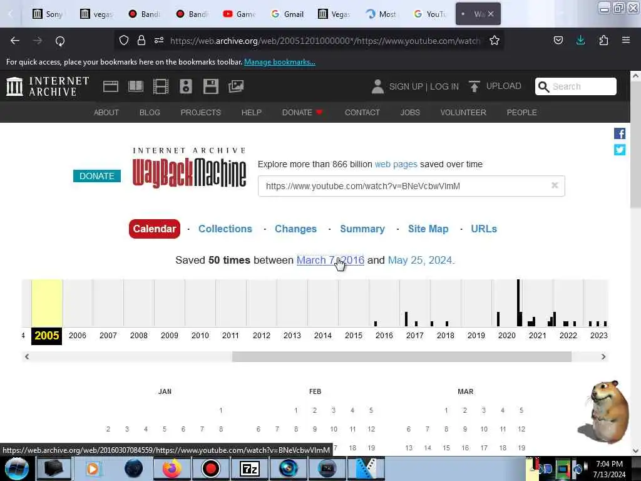Open downloads arrow icon

[x=580, y=40]
